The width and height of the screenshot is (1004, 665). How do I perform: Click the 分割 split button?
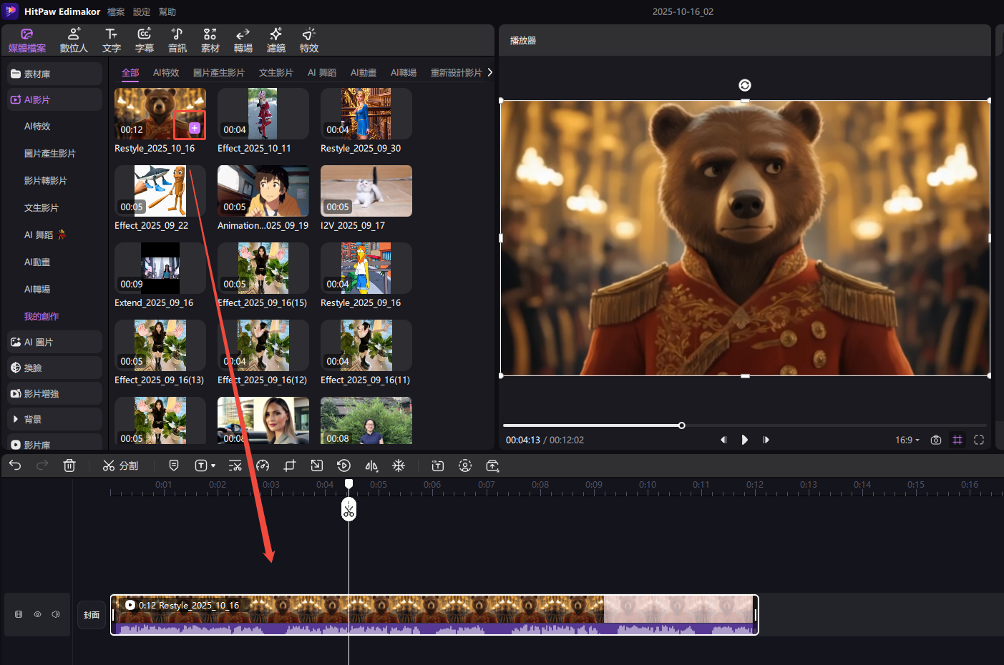pos(120,465)
